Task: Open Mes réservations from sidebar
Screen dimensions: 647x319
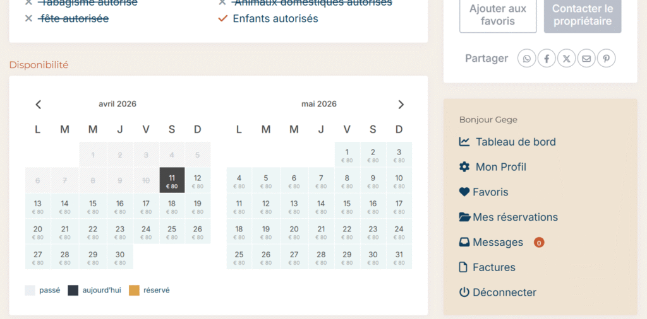Action: [x=515, y=217]
